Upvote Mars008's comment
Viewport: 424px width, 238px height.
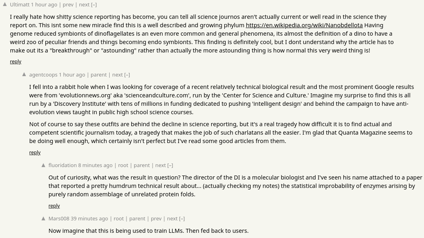pyautogui.click(x=43, y=219)
